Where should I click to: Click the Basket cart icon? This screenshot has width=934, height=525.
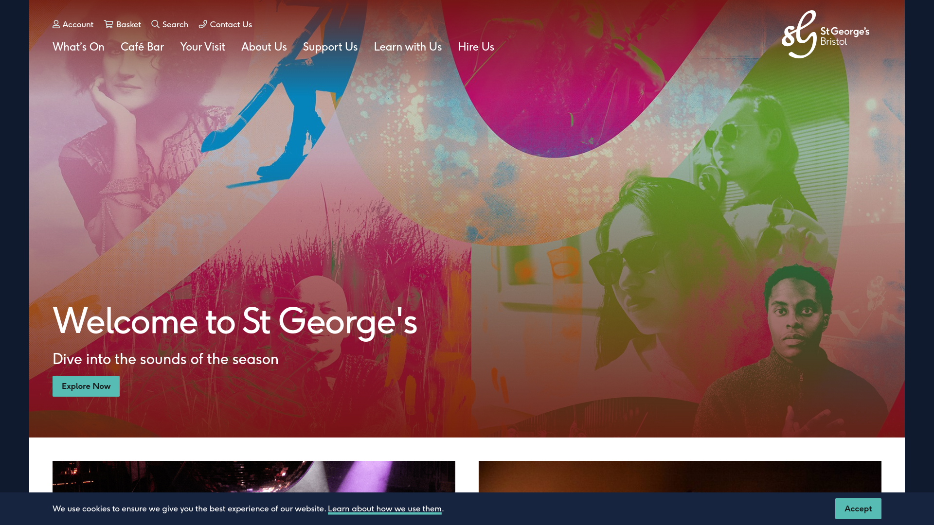coord(108,24)
